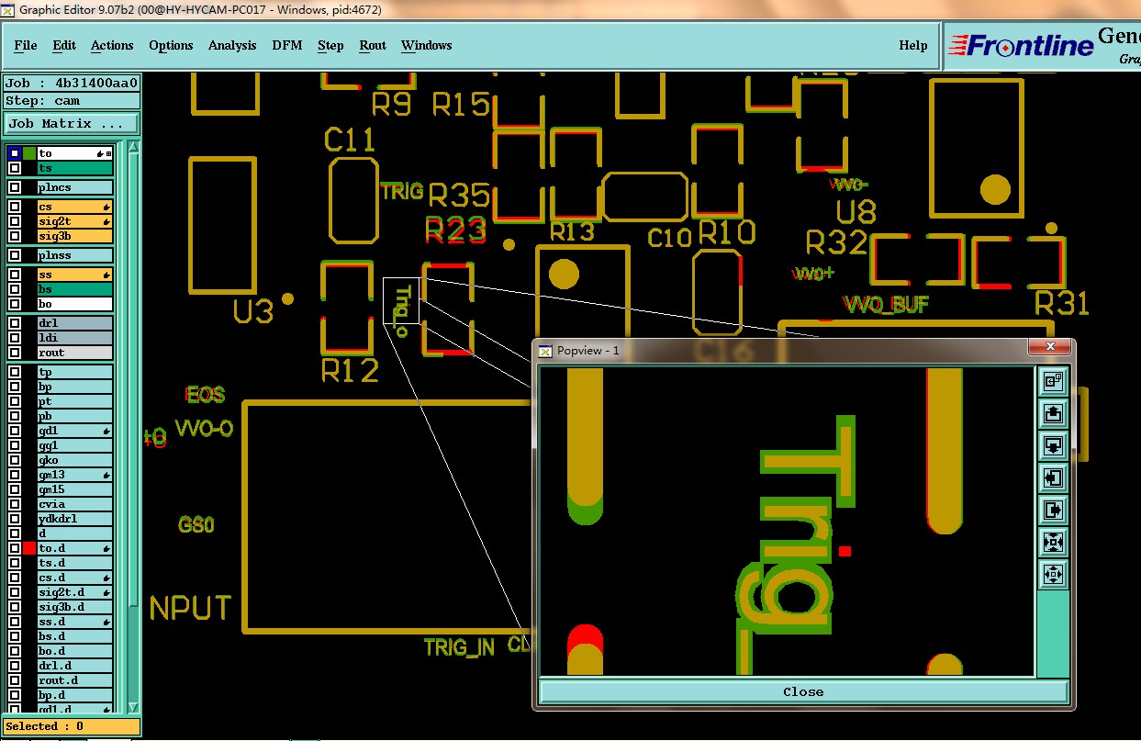Click the Job : 4b31400aa0 label

pos(72,83)
